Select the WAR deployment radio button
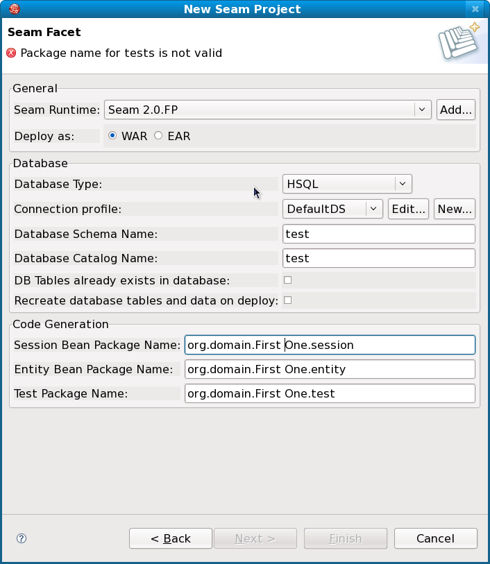The image size is (490, 564). tap(112, 136)
